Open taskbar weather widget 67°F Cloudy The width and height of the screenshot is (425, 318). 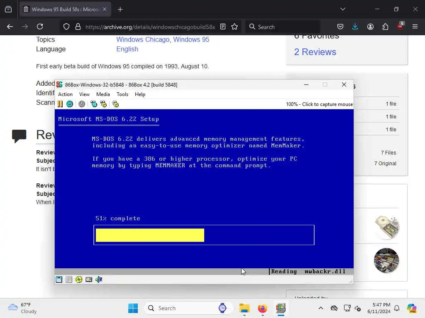(x=22, y=308)
